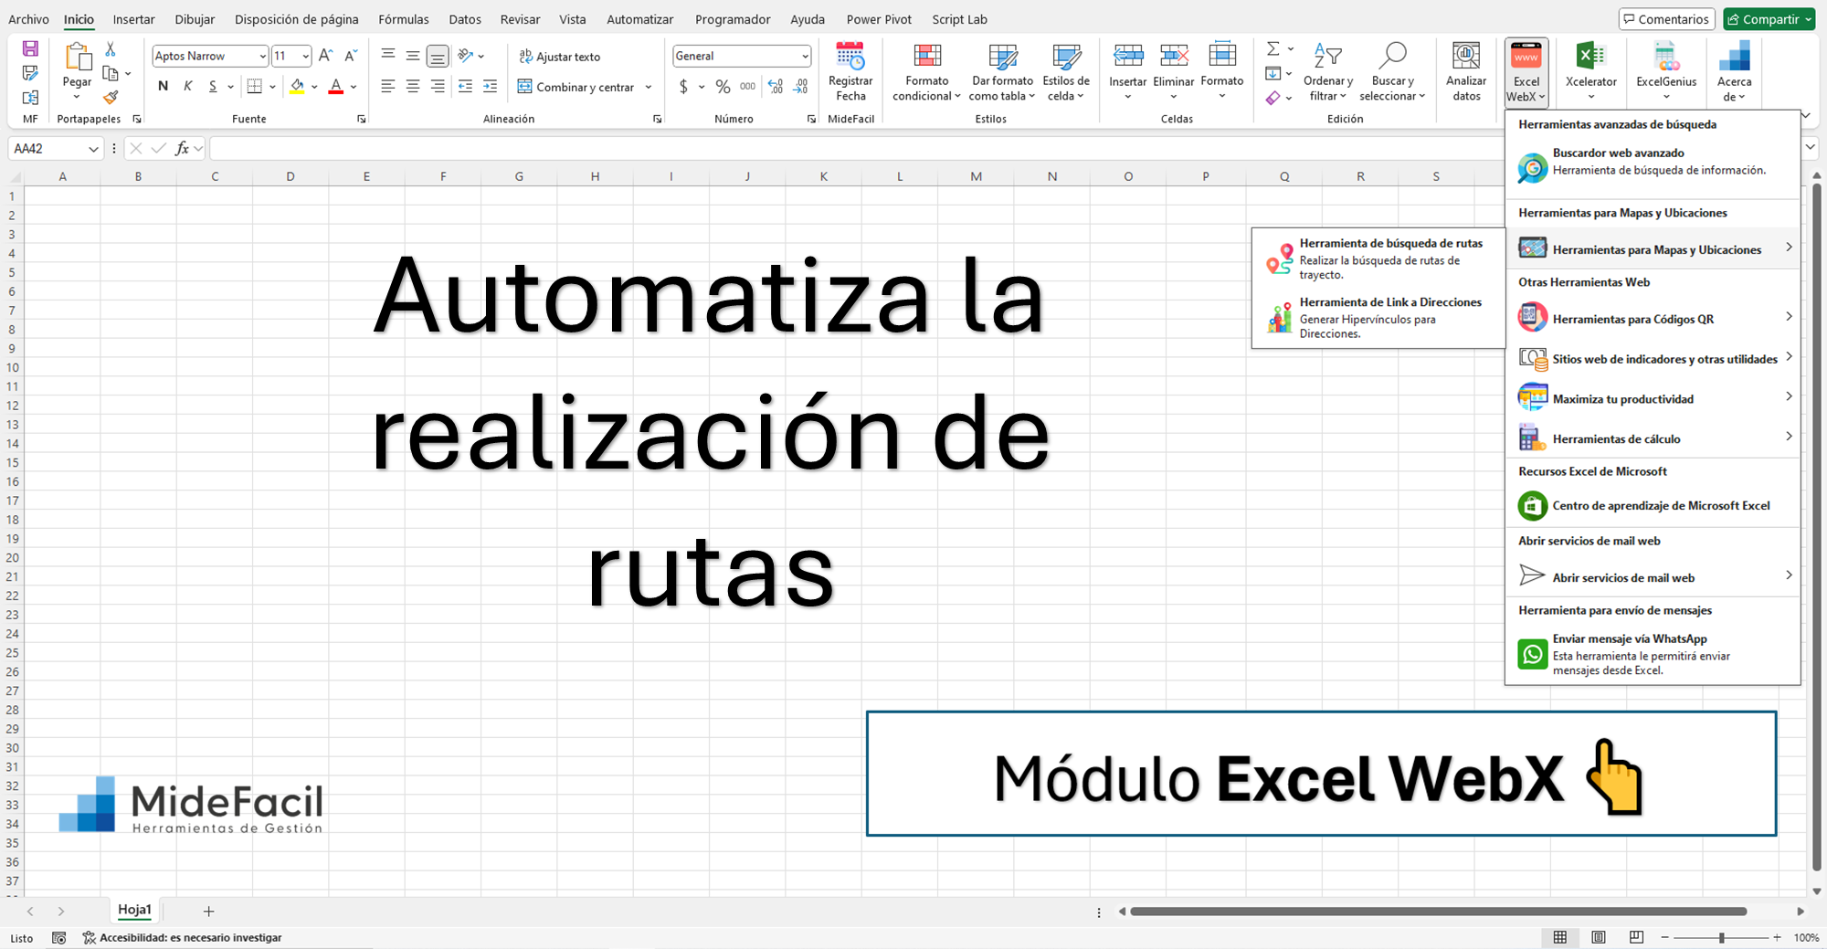Click the Excel WebX ribbon button
1827x949 pixels.
point(1526,71)
